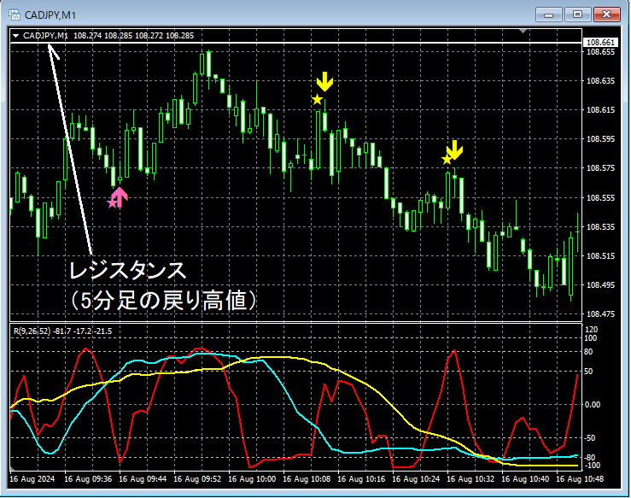Click the 108.475 price axis label
Image resolution: width=631 pixels, height=498 pixels.
(x=600, y=314)
